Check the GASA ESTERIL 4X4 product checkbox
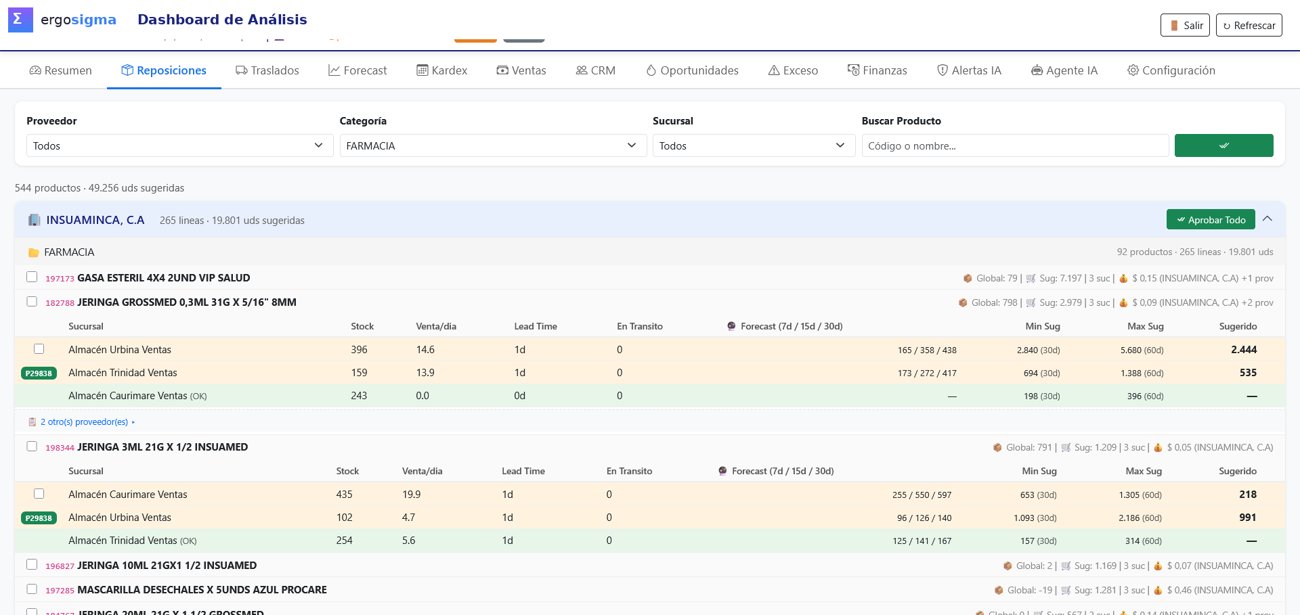This screenshot has width=1300, height=615. coord(32,277)
